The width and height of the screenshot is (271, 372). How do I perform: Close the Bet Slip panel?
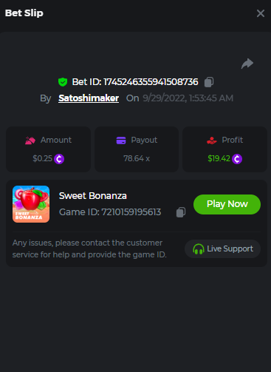point(261,13)
